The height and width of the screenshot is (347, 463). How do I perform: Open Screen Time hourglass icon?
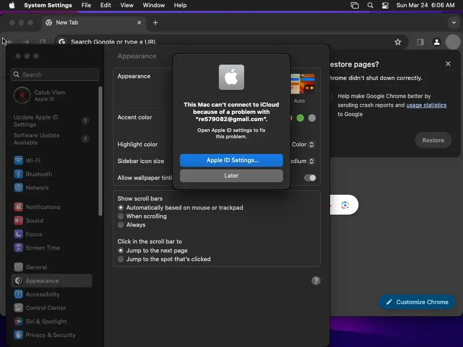coord(18,248)
